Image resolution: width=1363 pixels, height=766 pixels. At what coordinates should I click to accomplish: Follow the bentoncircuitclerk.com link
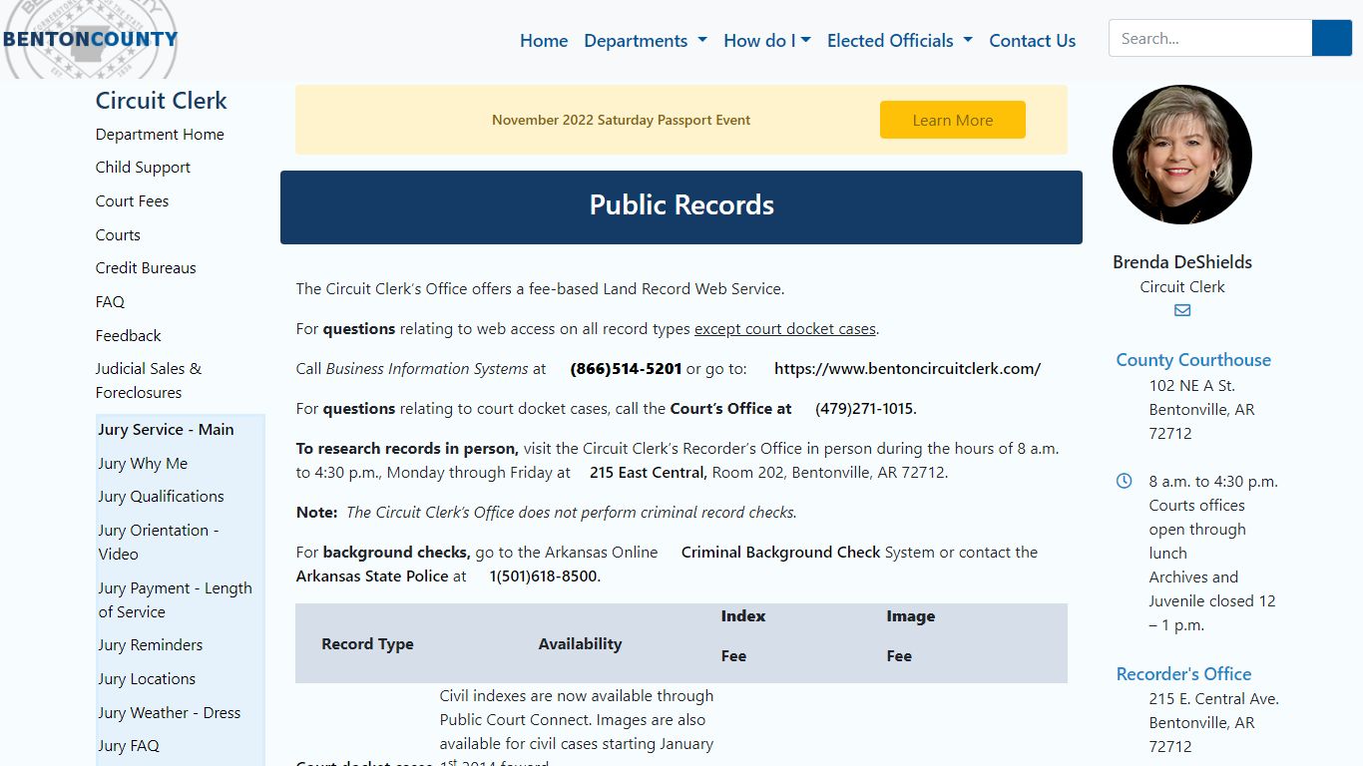(x=907, y=368)
